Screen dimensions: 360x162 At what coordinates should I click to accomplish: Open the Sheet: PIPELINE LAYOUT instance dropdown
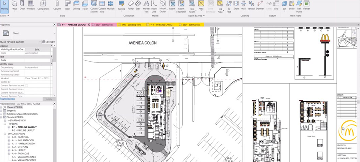point(40,42)
